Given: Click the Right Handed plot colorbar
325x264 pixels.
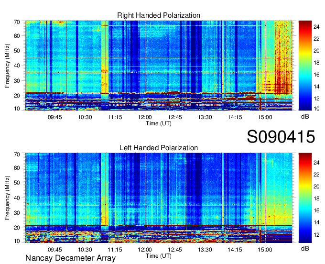Looking at the screenshot, I should click(305, 66).
